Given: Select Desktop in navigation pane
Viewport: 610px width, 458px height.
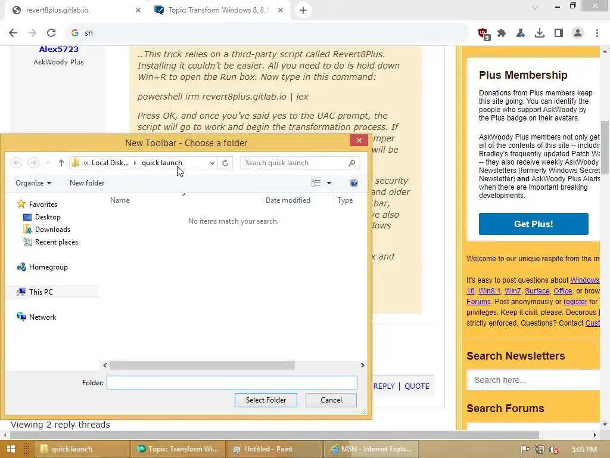Looking at the screenshot, I should click(x=42, y=217).
